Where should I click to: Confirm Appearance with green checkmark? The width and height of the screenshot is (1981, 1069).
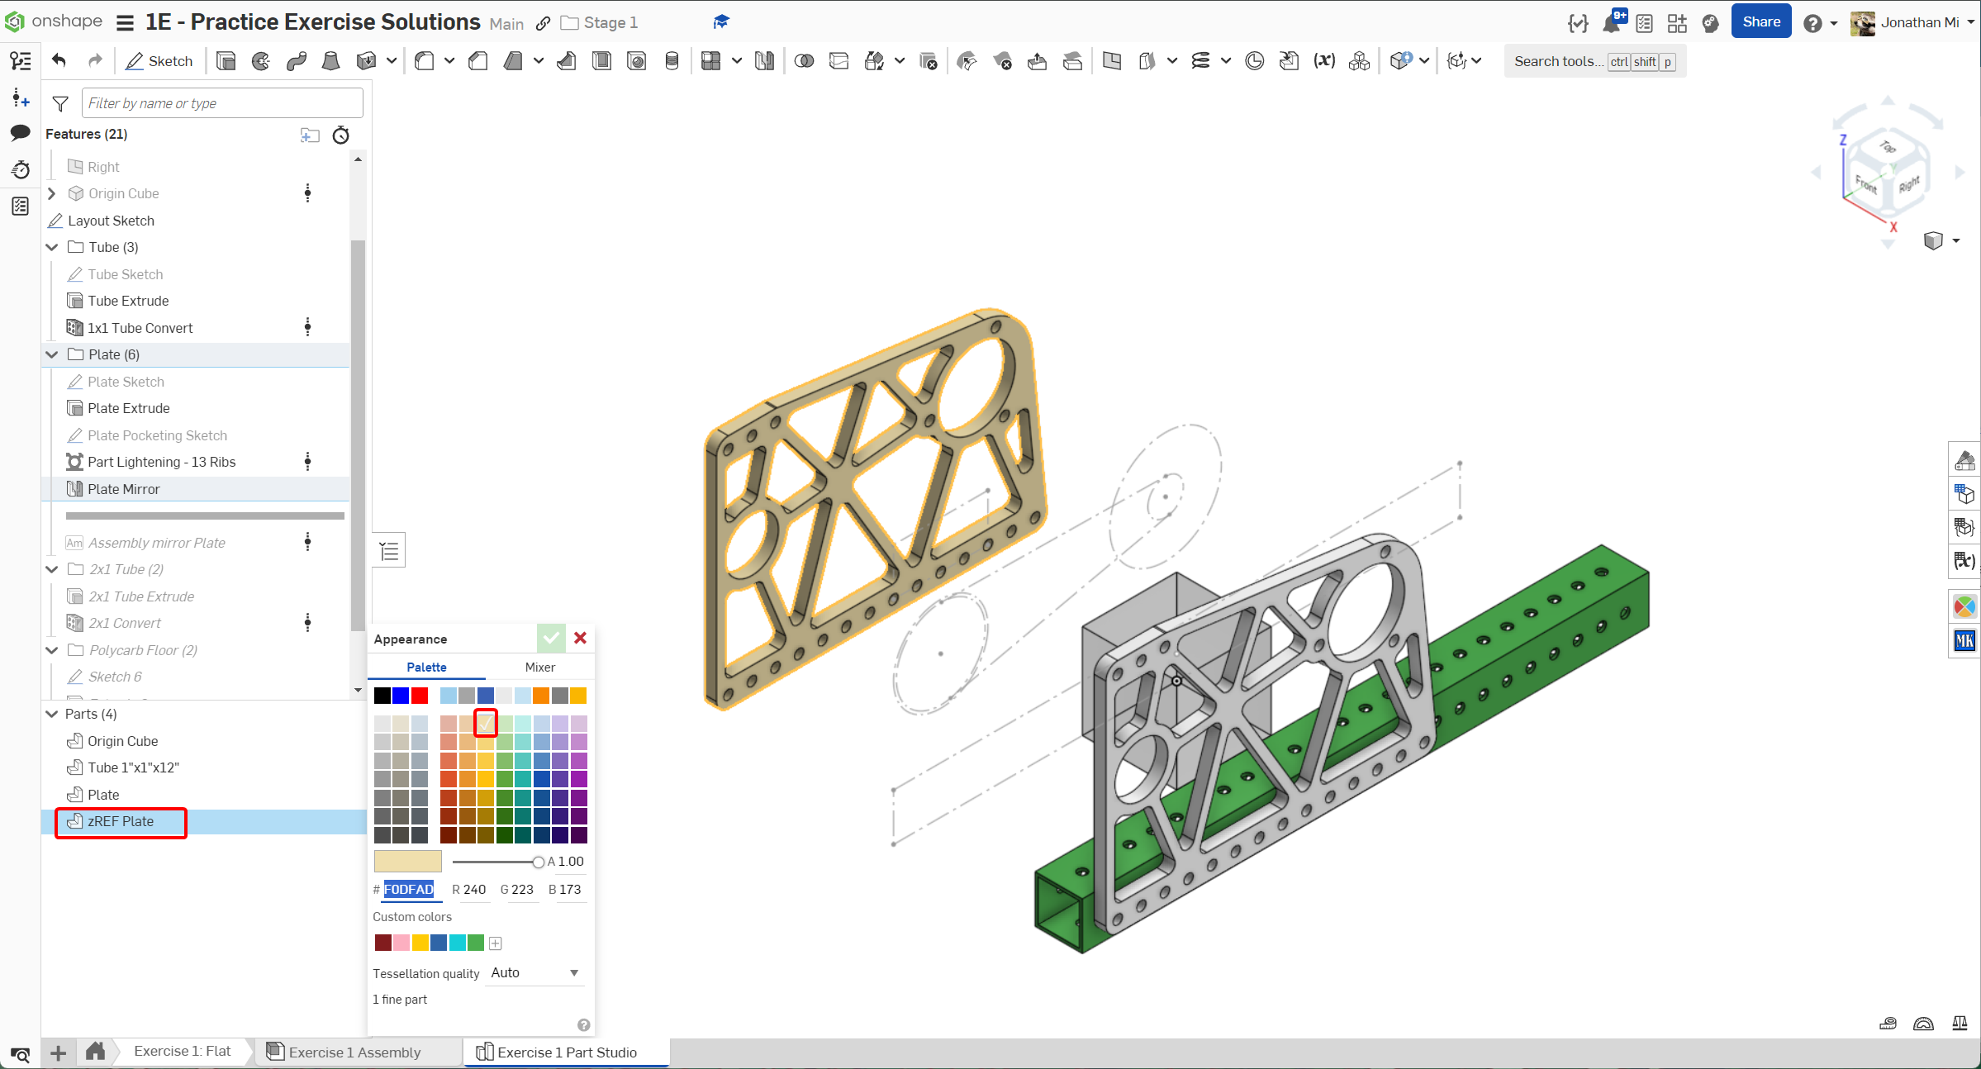click(x=550, y=638)
